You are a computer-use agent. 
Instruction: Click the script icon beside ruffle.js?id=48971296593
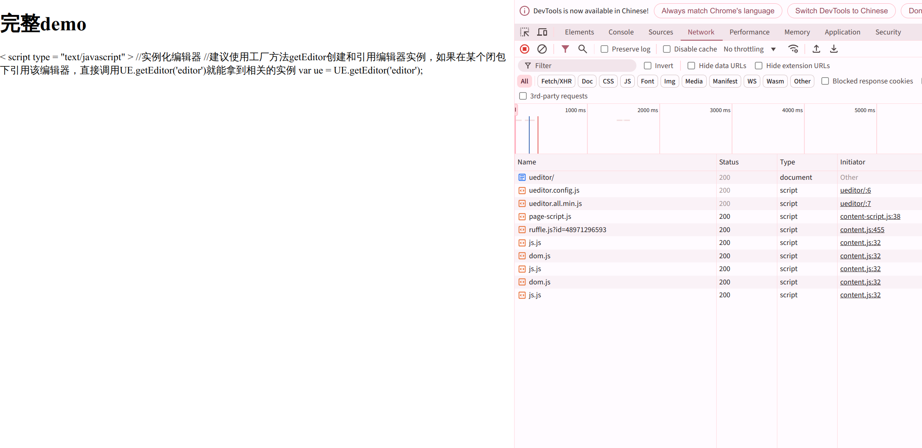522,230
